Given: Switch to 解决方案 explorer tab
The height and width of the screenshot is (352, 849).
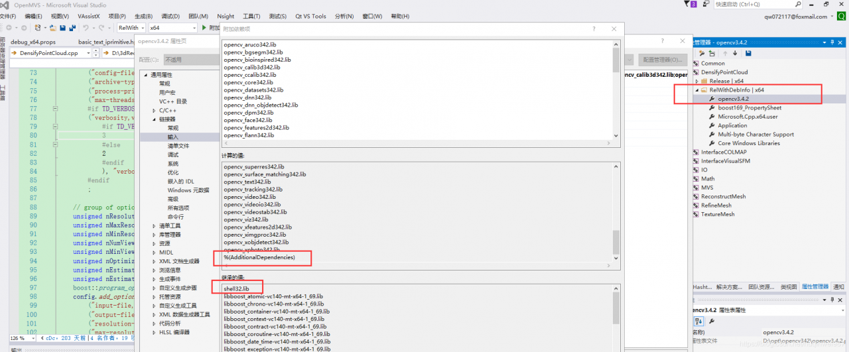Looking at the screenshot, I should tap(730, 287).
